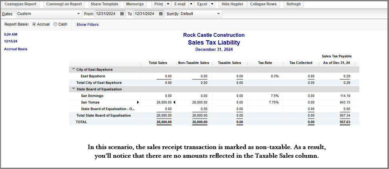Select the San Tomas row label
This screenshot has height=169, width=389.
(x=90, y=102)
